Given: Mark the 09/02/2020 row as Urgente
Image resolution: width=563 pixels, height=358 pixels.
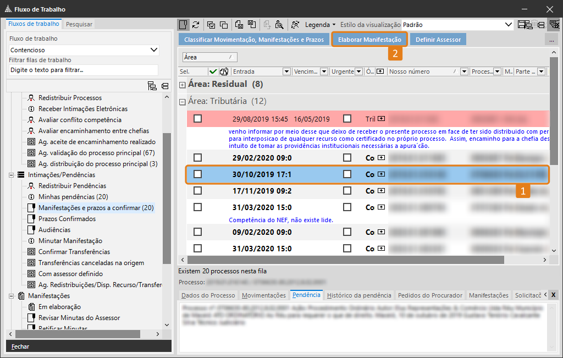Looking at the screenshot, I should click(x=347, y=232).
